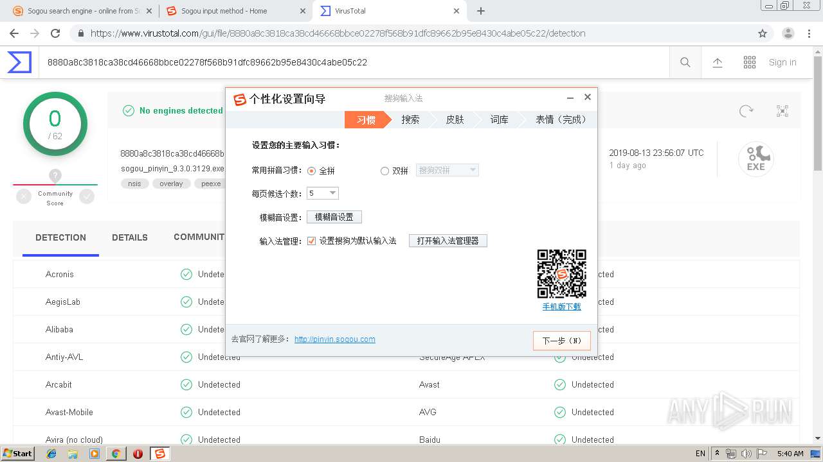Click the browser address bar URL

(x=338, y=33)
